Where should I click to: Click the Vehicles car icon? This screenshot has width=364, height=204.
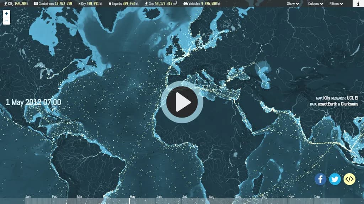(x=186, y=4)
